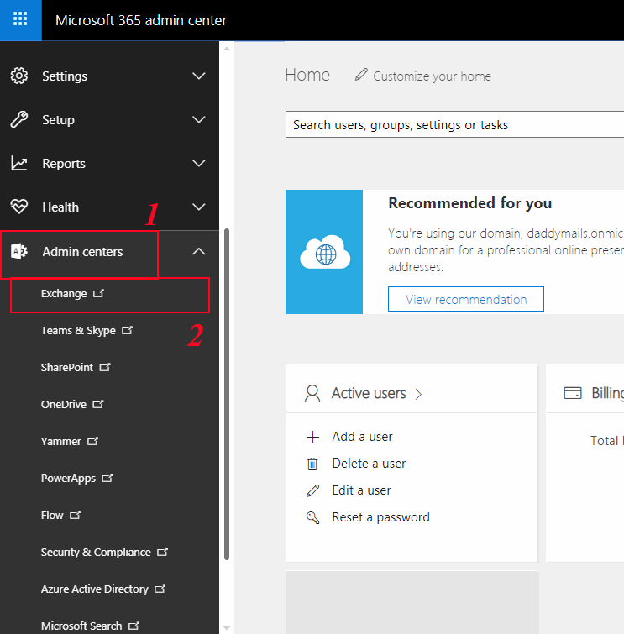Viewport: 624px width, 634px height.
Task: Click the pencil icon beside Customize your home
Action: [x=361, y=75]
